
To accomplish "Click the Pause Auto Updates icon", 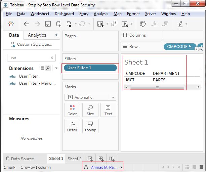I will (69, 24).
